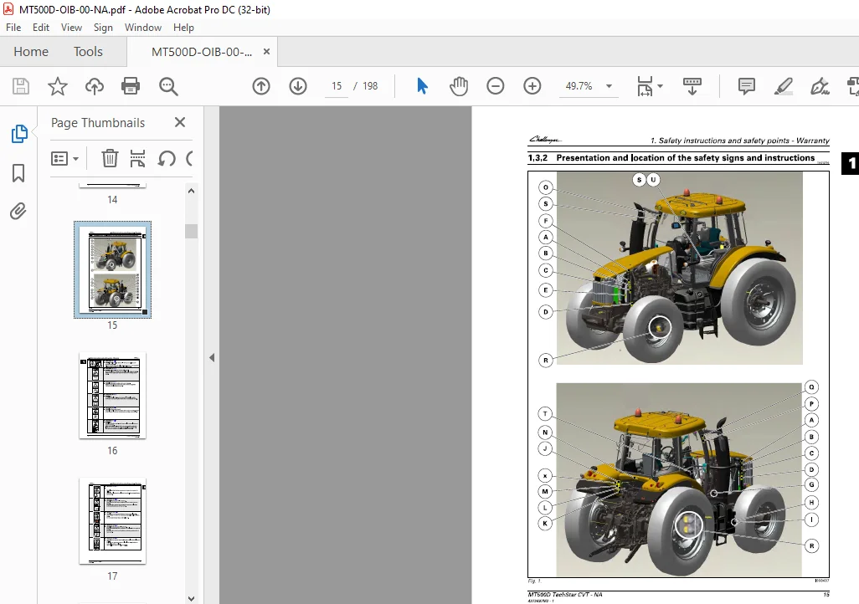Go to the next page
Screen dimensions: 859x604
pos(298,86)
